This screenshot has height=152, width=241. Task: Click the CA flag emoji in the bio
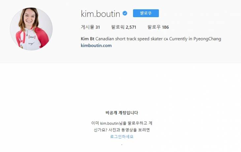[x=166, y=39]
